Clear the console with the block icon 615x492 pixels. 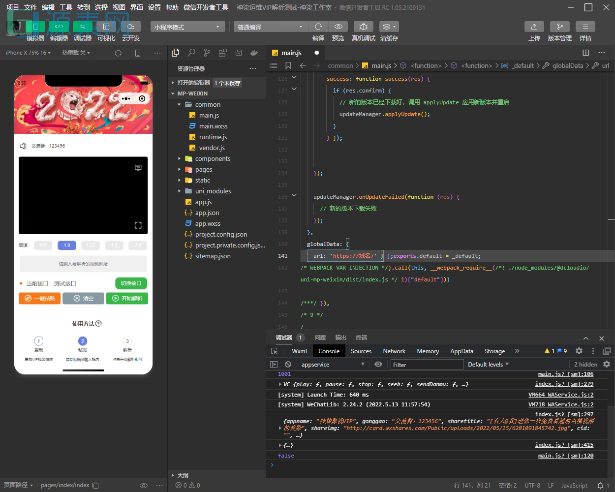tap(288, 365)
